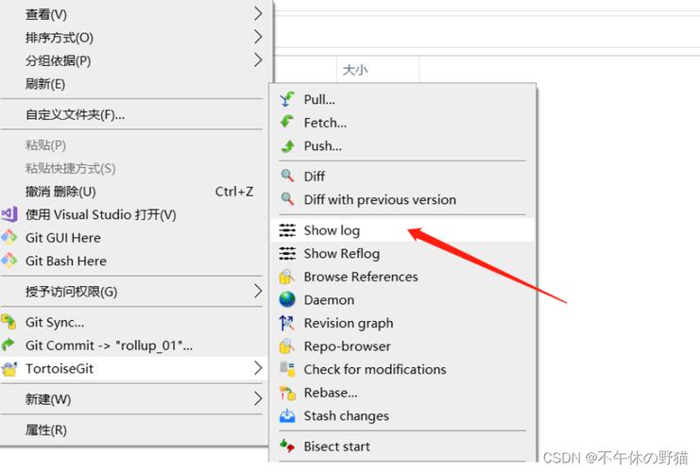Select 撤消 删除(U) menu entry
The image size is (700, 472).
(134, 192)
